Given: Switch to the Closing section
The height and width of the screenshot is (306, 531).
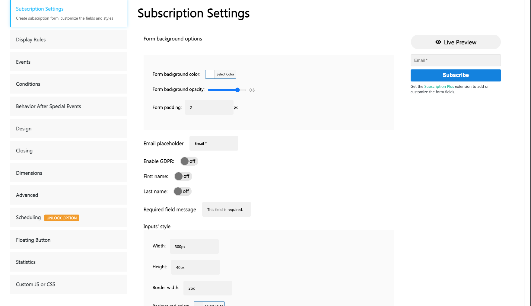Looking at the screenshot, I should tap(68, 151).
